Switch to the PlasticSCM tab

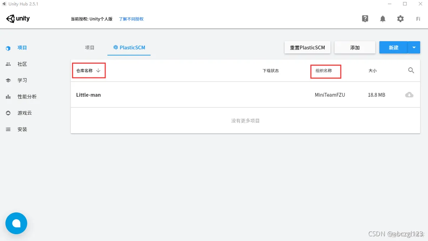(x=129, y=47)
